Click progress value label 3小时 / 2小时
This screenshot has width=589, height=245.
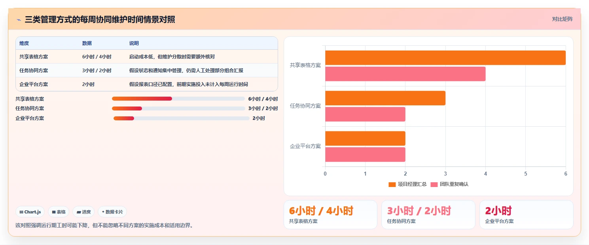(x=263, y=108)
